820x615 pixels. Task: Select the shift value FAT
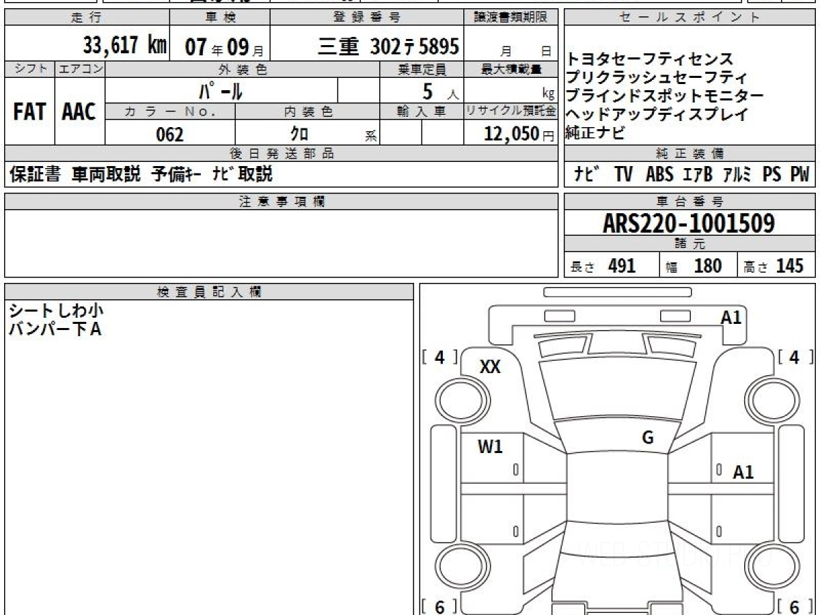29,112
